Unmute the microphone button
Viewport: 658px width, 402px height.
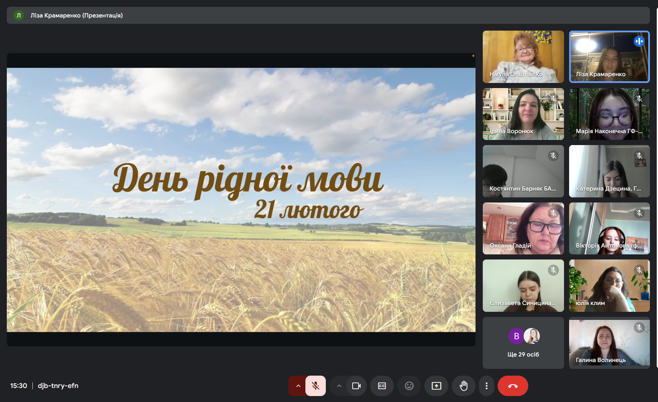tap(315, 386)
